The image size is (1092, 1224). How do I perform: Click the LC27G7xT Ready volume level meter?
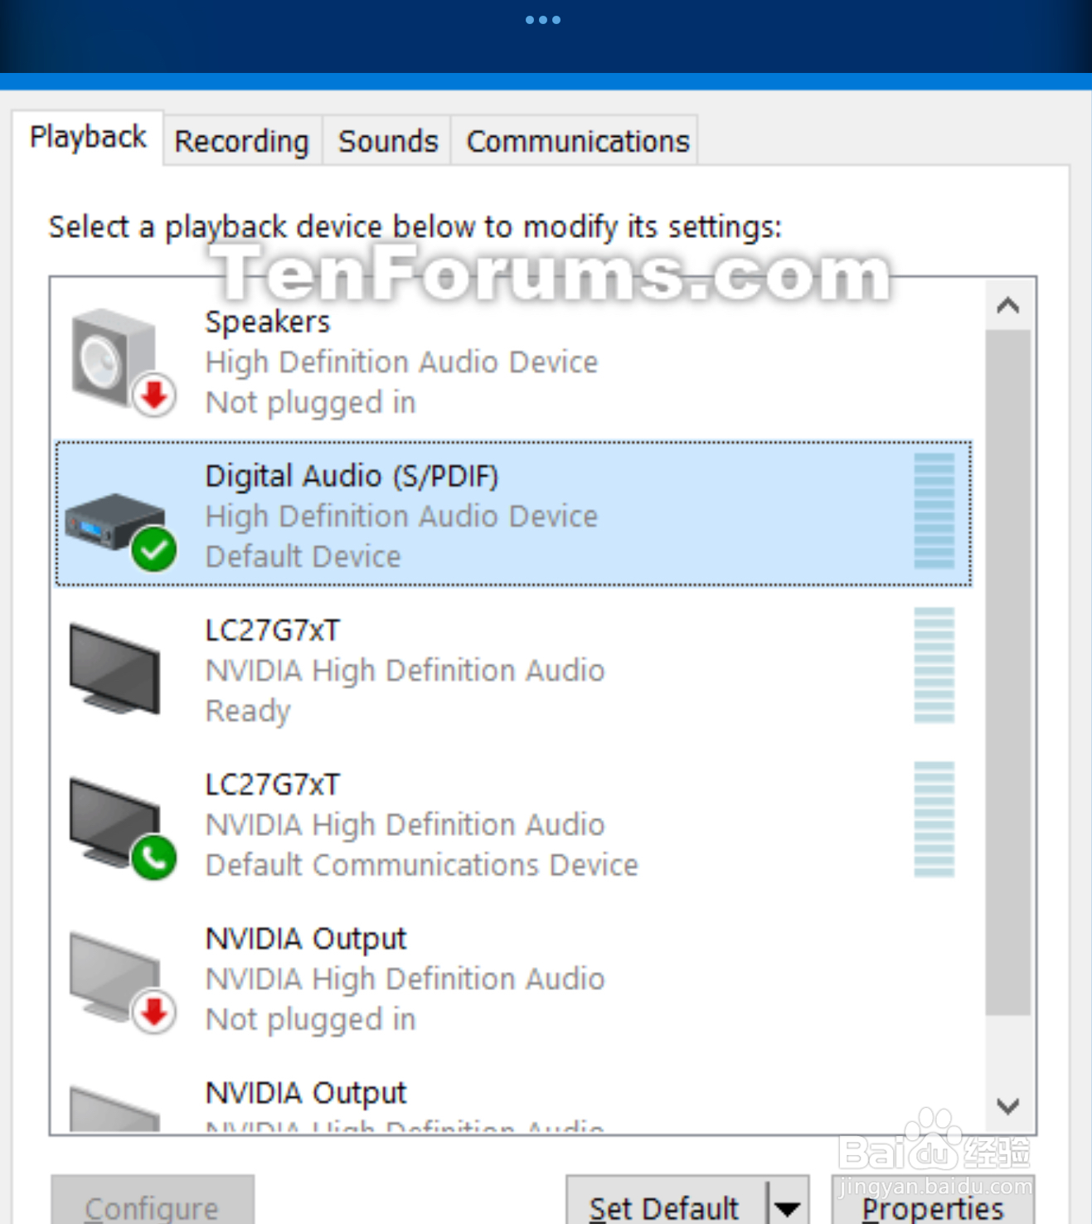point(934,665)
